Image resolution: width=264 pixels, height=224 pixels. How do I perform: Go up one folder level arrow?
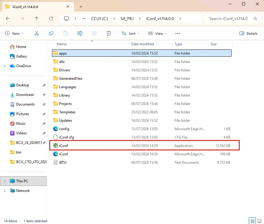coord(37,19)
